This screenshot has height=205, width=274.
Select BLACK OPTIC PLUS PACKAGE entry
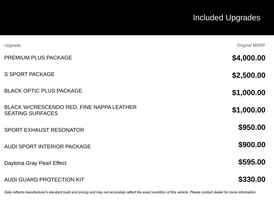[43, 91]
